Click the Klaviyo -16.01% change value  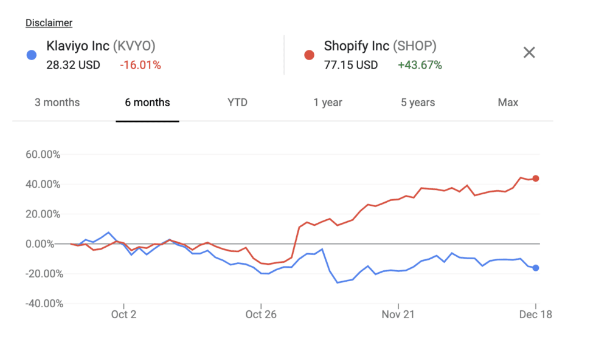pos(140,65)
